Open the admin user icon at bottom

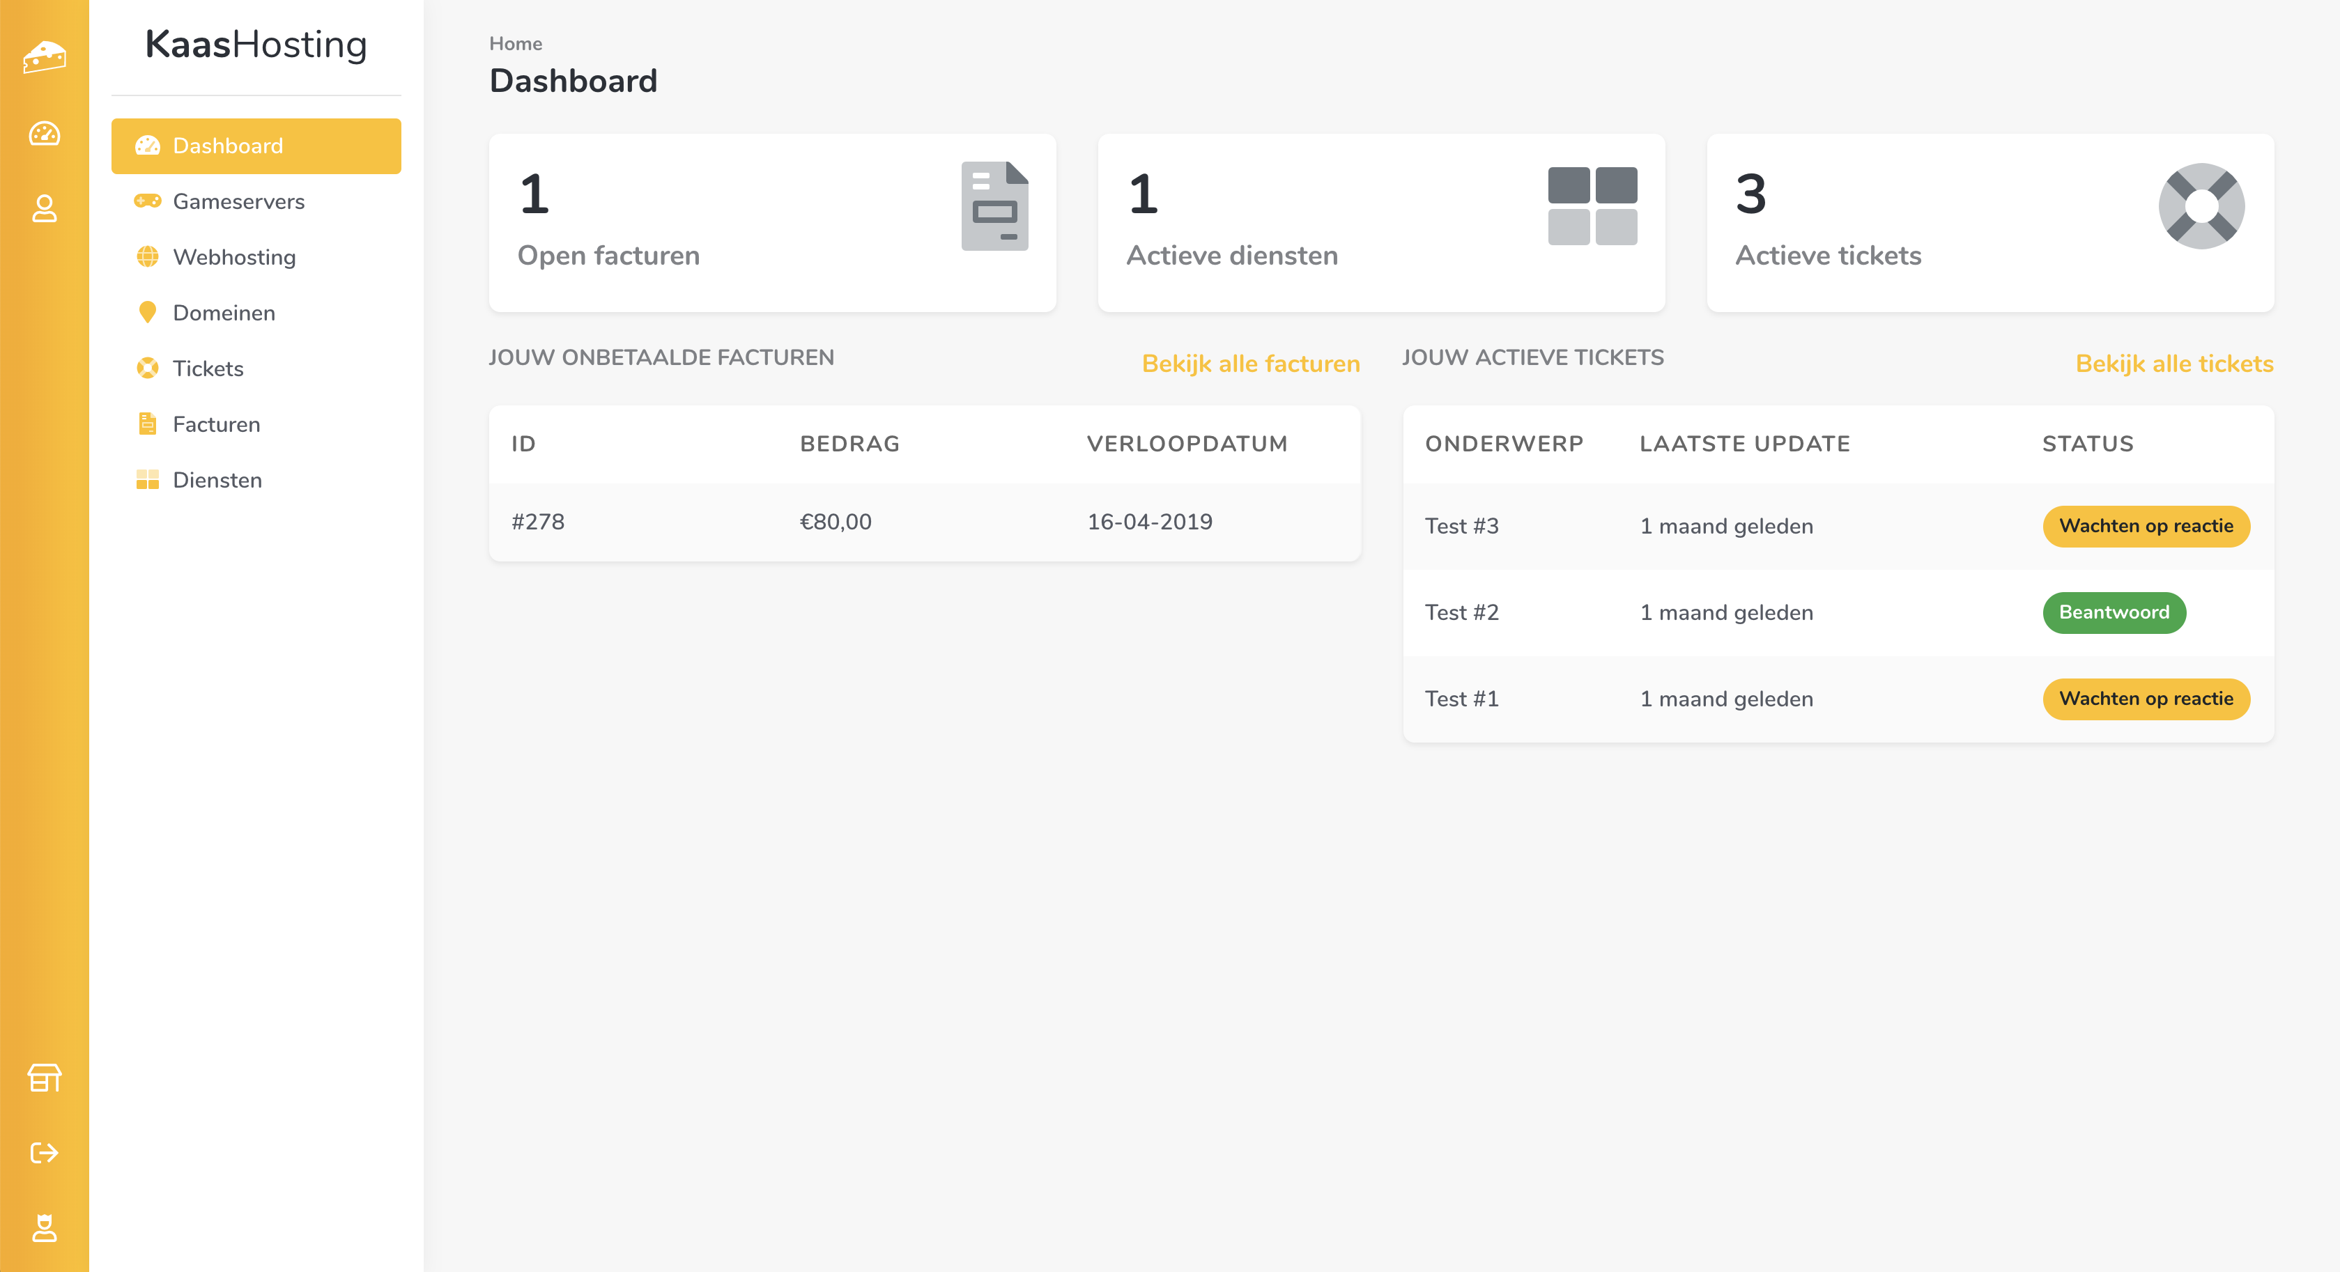pyautogui.click(x=44, y=1227)
